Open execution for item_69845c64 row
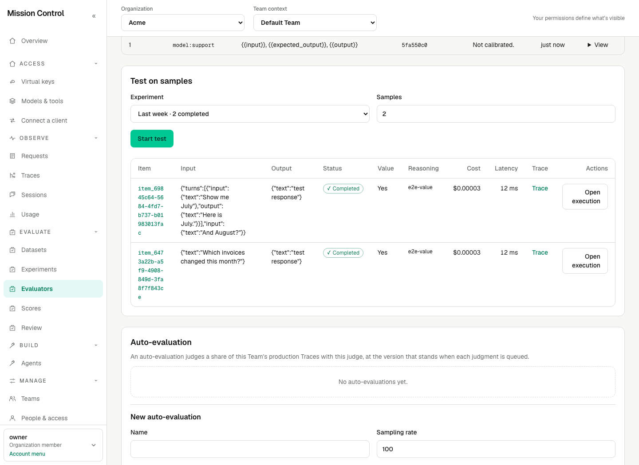The height and width of the screenshot is (465, 639). point(585,197)
